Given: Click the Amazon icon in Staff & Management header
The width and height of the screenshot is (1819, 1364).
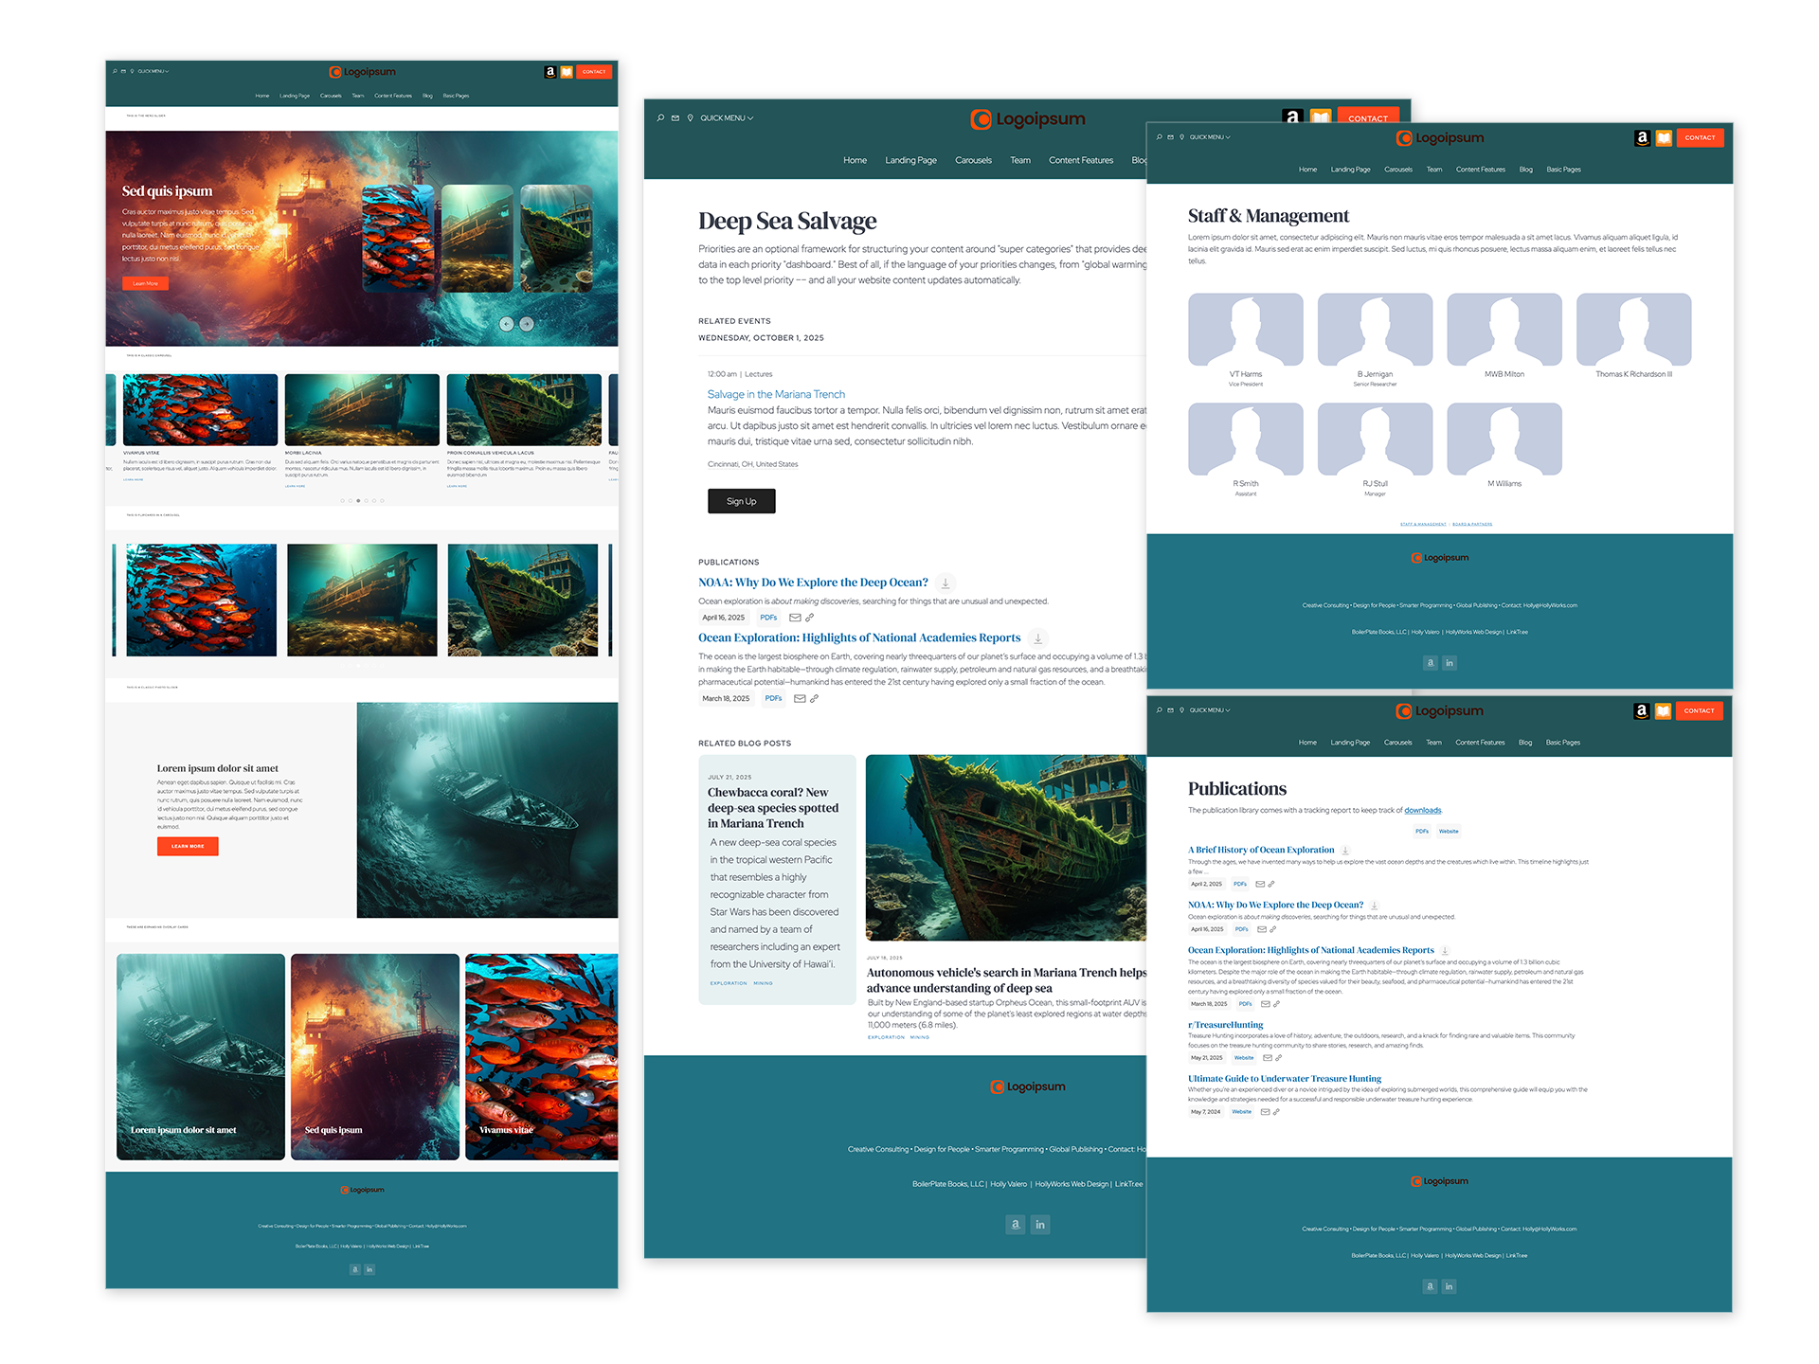Looking at the screenshot, I should [1643, 138].
